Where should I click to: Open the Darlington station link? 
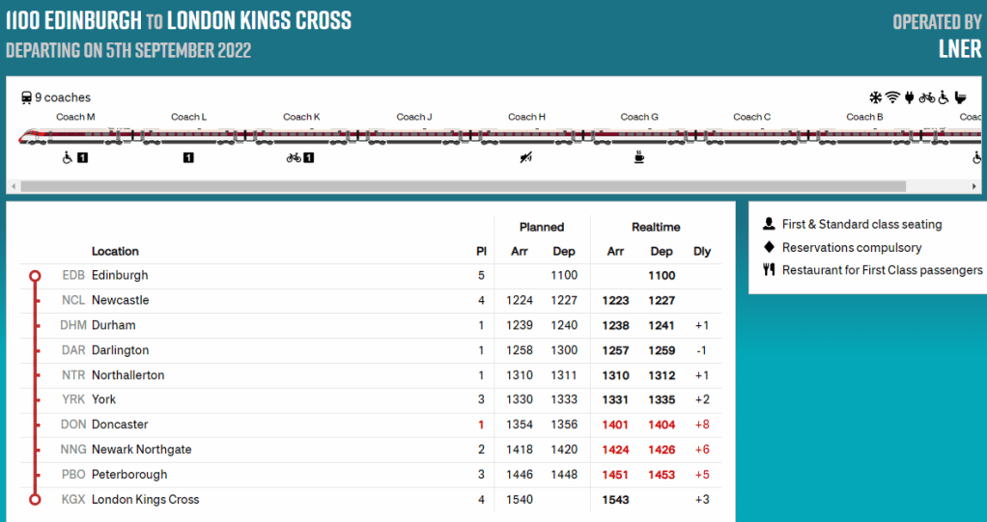(120, 350)
